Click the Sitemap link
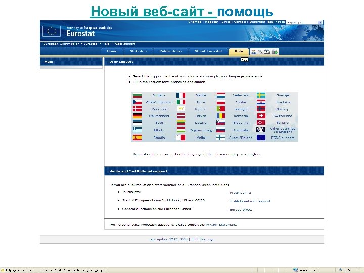The height and width of the screenshot is (273, 364). click(x=195, y=22)
